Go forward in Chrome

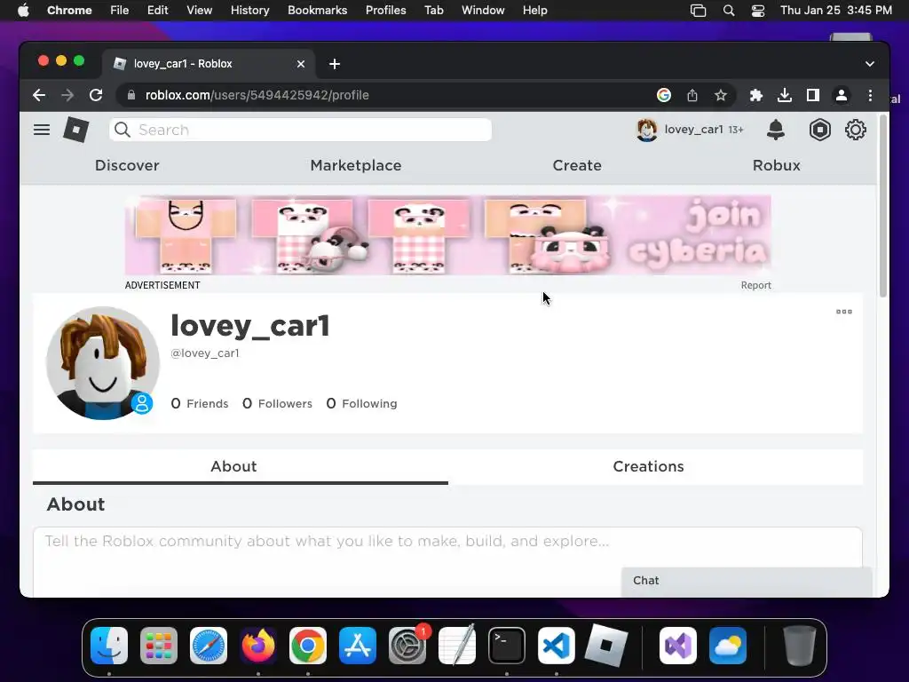(67, 95)
